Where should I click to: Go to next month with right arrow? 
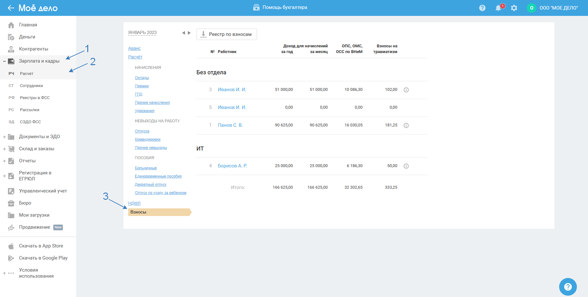click(189, 33)
